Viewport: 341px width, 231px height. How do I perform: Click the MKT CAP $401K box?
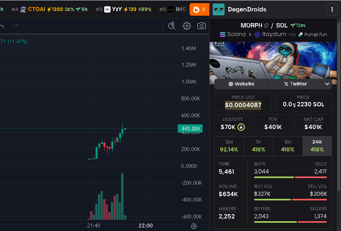(x=313, y=124)
